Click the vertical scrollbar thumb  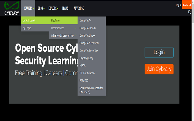tap(193, 14)
